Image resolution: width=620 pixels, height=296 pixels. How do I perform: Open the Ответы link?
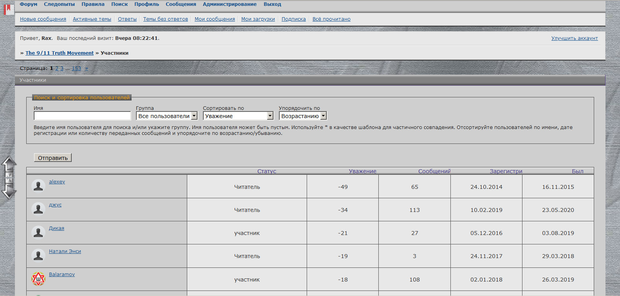point(127,19)
